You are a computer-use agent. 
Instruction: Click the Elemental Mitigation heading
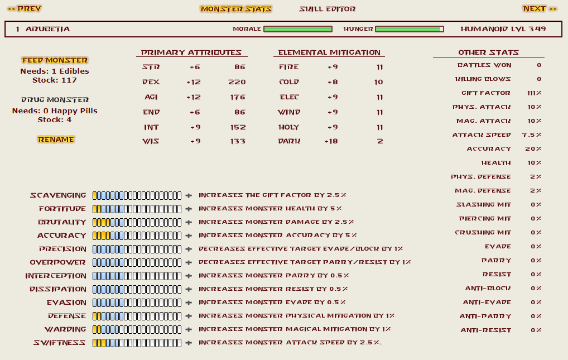point(329,52)
